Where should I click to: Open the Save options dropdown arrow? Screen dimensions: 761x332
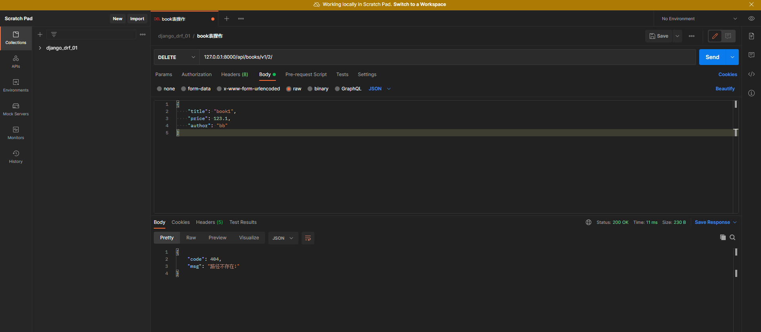coord(677,36)
